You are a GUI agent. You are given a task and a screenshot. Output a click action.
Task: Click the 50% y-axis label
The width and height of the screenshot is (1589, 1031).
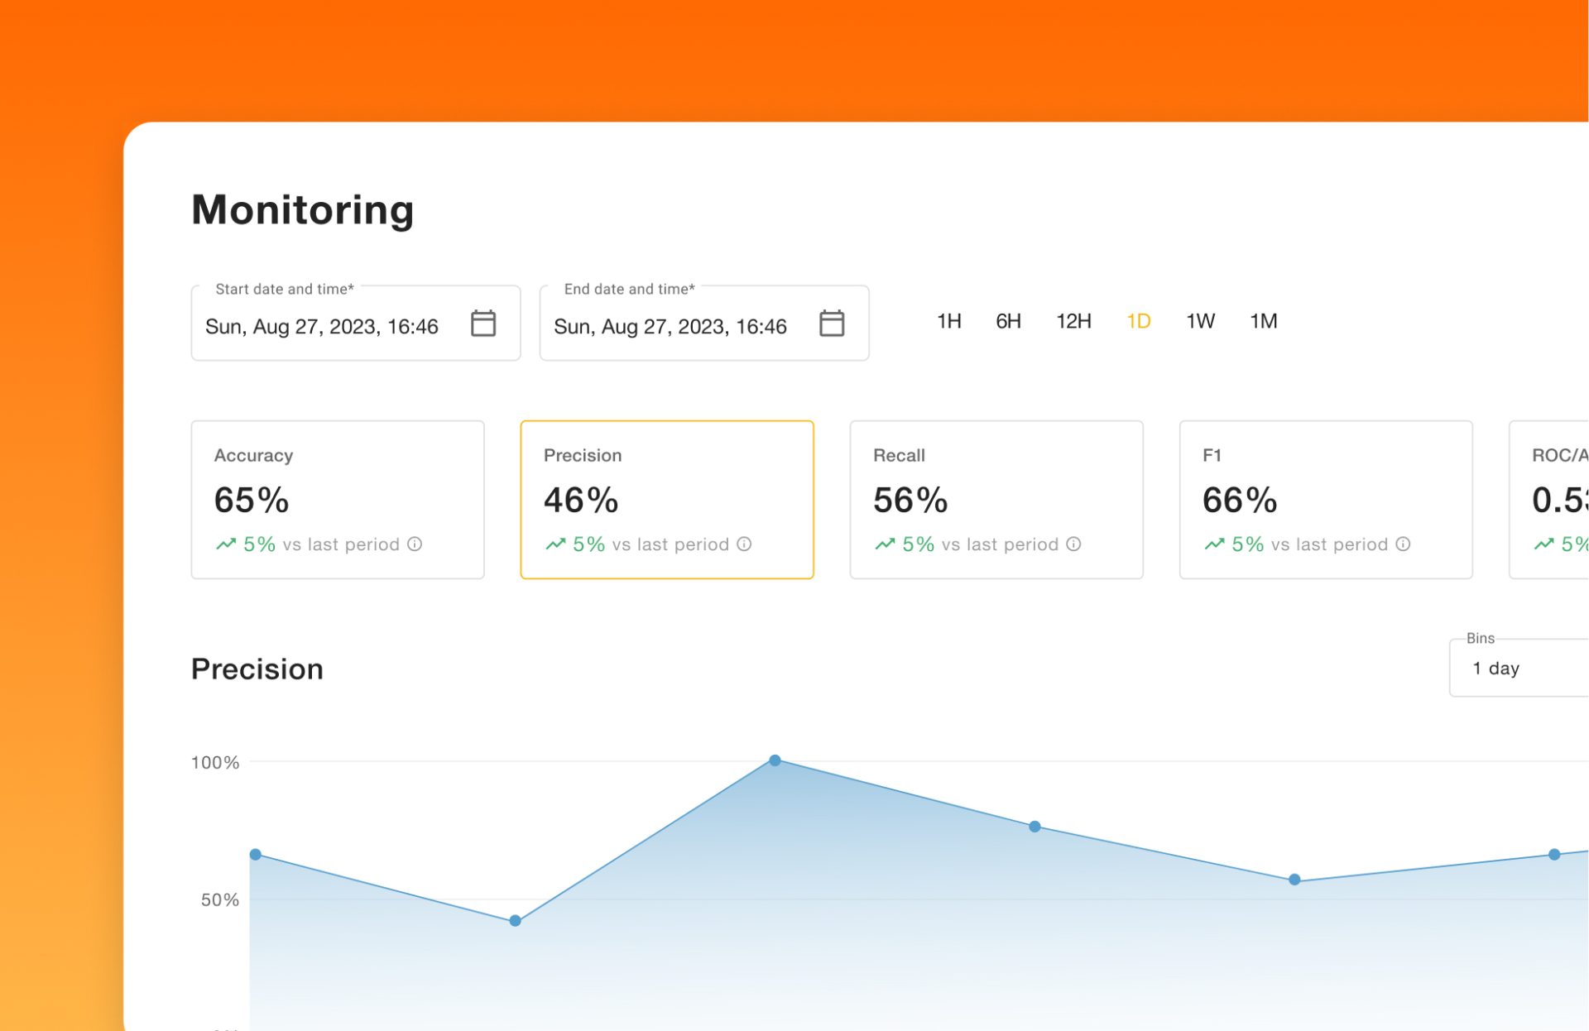coord(220,899)
